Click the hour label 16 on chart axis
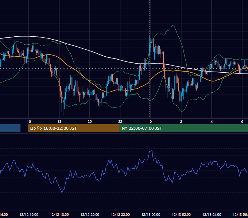This screenshot has width=248, height=218. (29, 122)
